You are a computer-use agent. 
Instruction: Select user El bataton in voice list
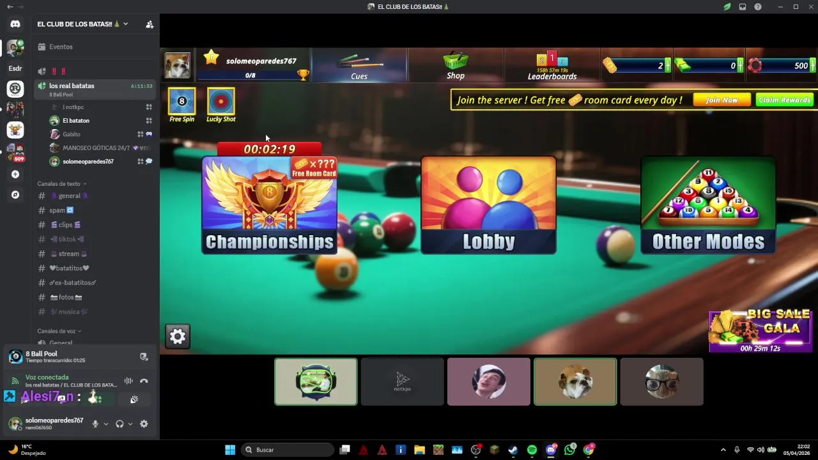pos(76,120)
